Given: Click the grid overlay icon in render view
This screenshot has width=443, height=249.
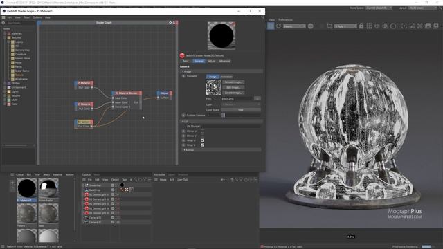Looking at the screenshot, I should point(369,26).
